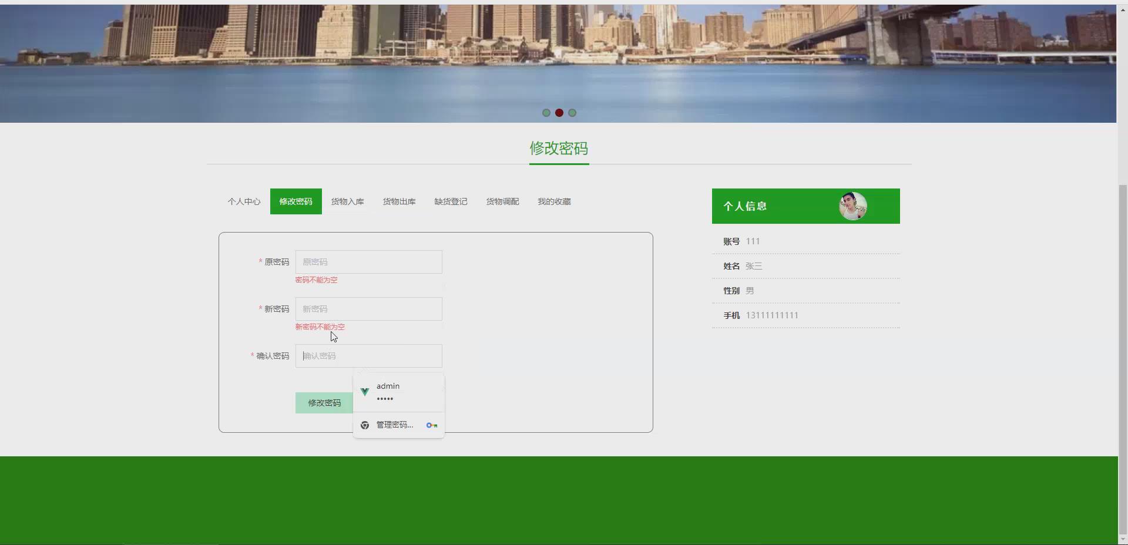
Task: Switch to the 个人中心 tab
Action: (244, 201)
